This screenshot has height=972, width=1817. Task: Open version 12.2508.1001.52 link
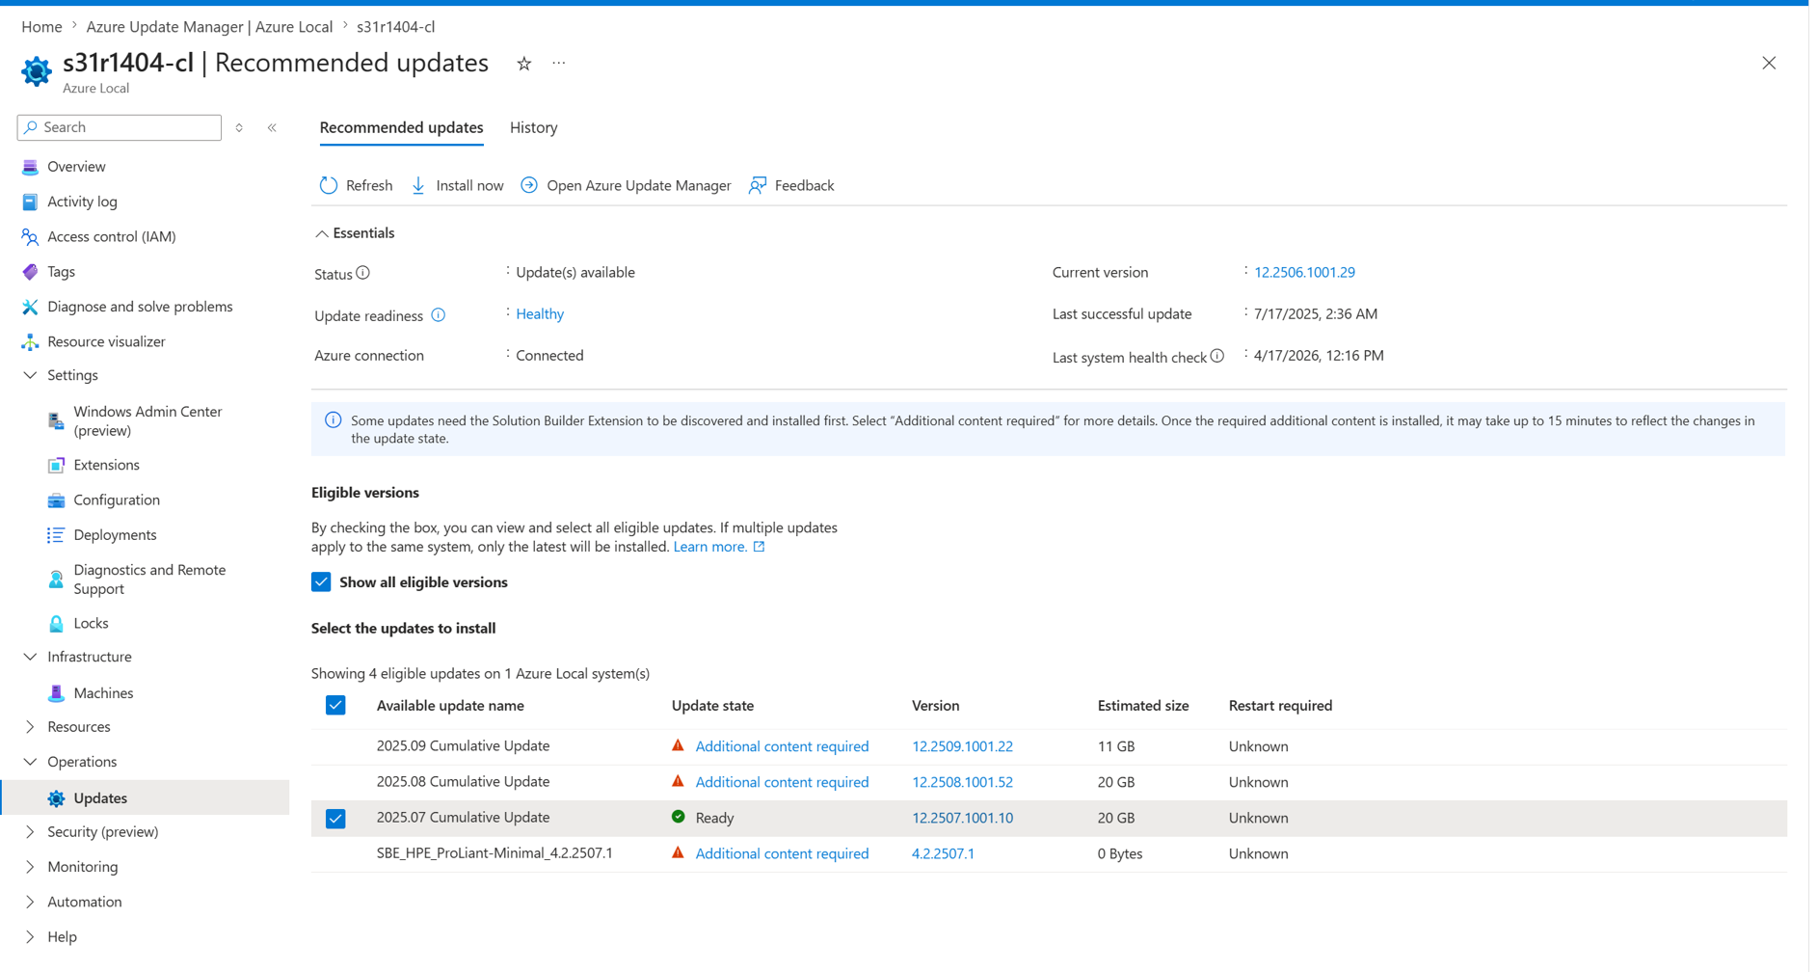[962, 782]
